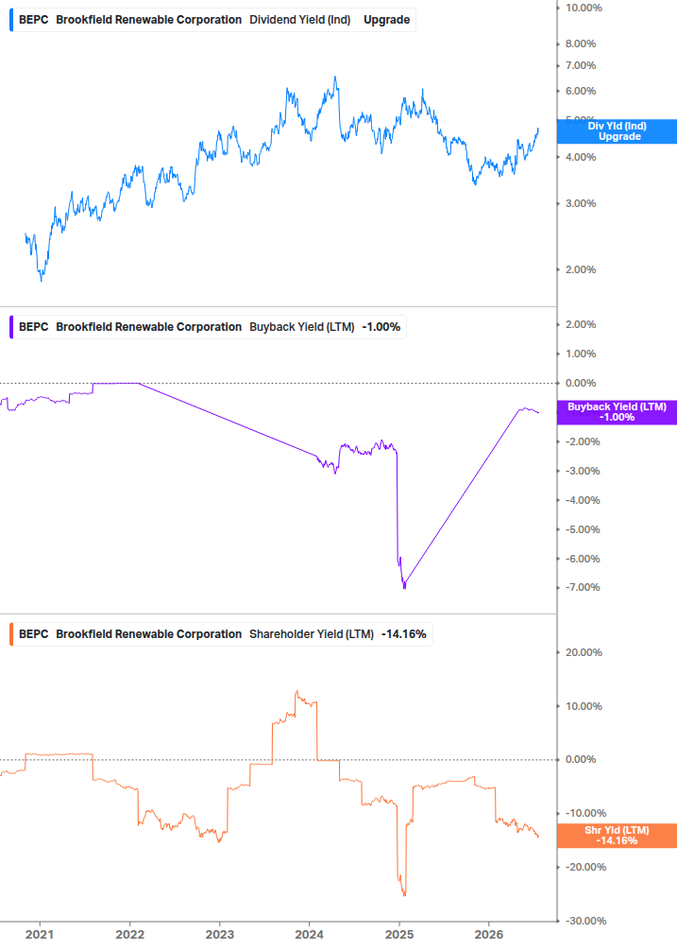Screen dimensions: 677x950
Task: Click the Upgrade link in Dividend Yield legend
Action: [386, 20]
